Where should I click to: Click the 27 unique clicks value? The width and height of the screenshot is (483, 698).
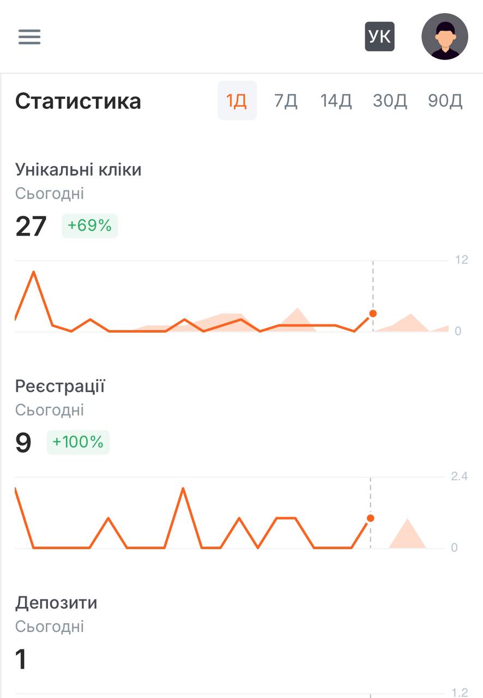pyautogui.click(x=31, y=226)
